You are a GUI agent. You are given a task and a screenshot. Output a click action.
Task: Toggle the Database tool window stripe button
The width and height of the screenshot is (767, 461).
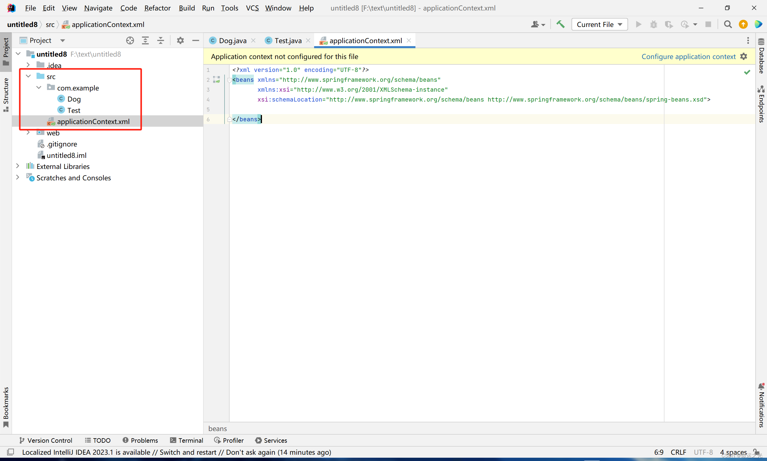(761, 56)
